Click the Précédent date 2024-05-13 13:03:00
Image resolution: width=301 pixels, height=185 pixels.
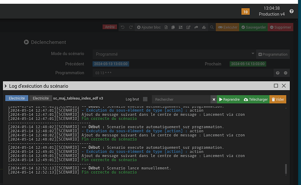[111, 64]
